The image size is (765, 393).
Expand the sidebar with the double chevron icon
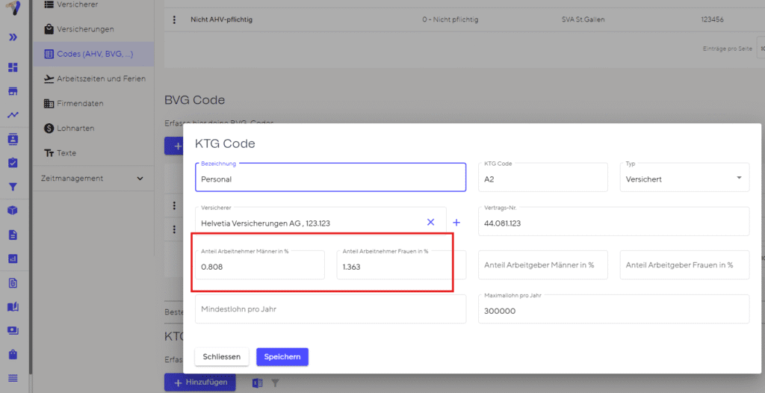point(13,37)
